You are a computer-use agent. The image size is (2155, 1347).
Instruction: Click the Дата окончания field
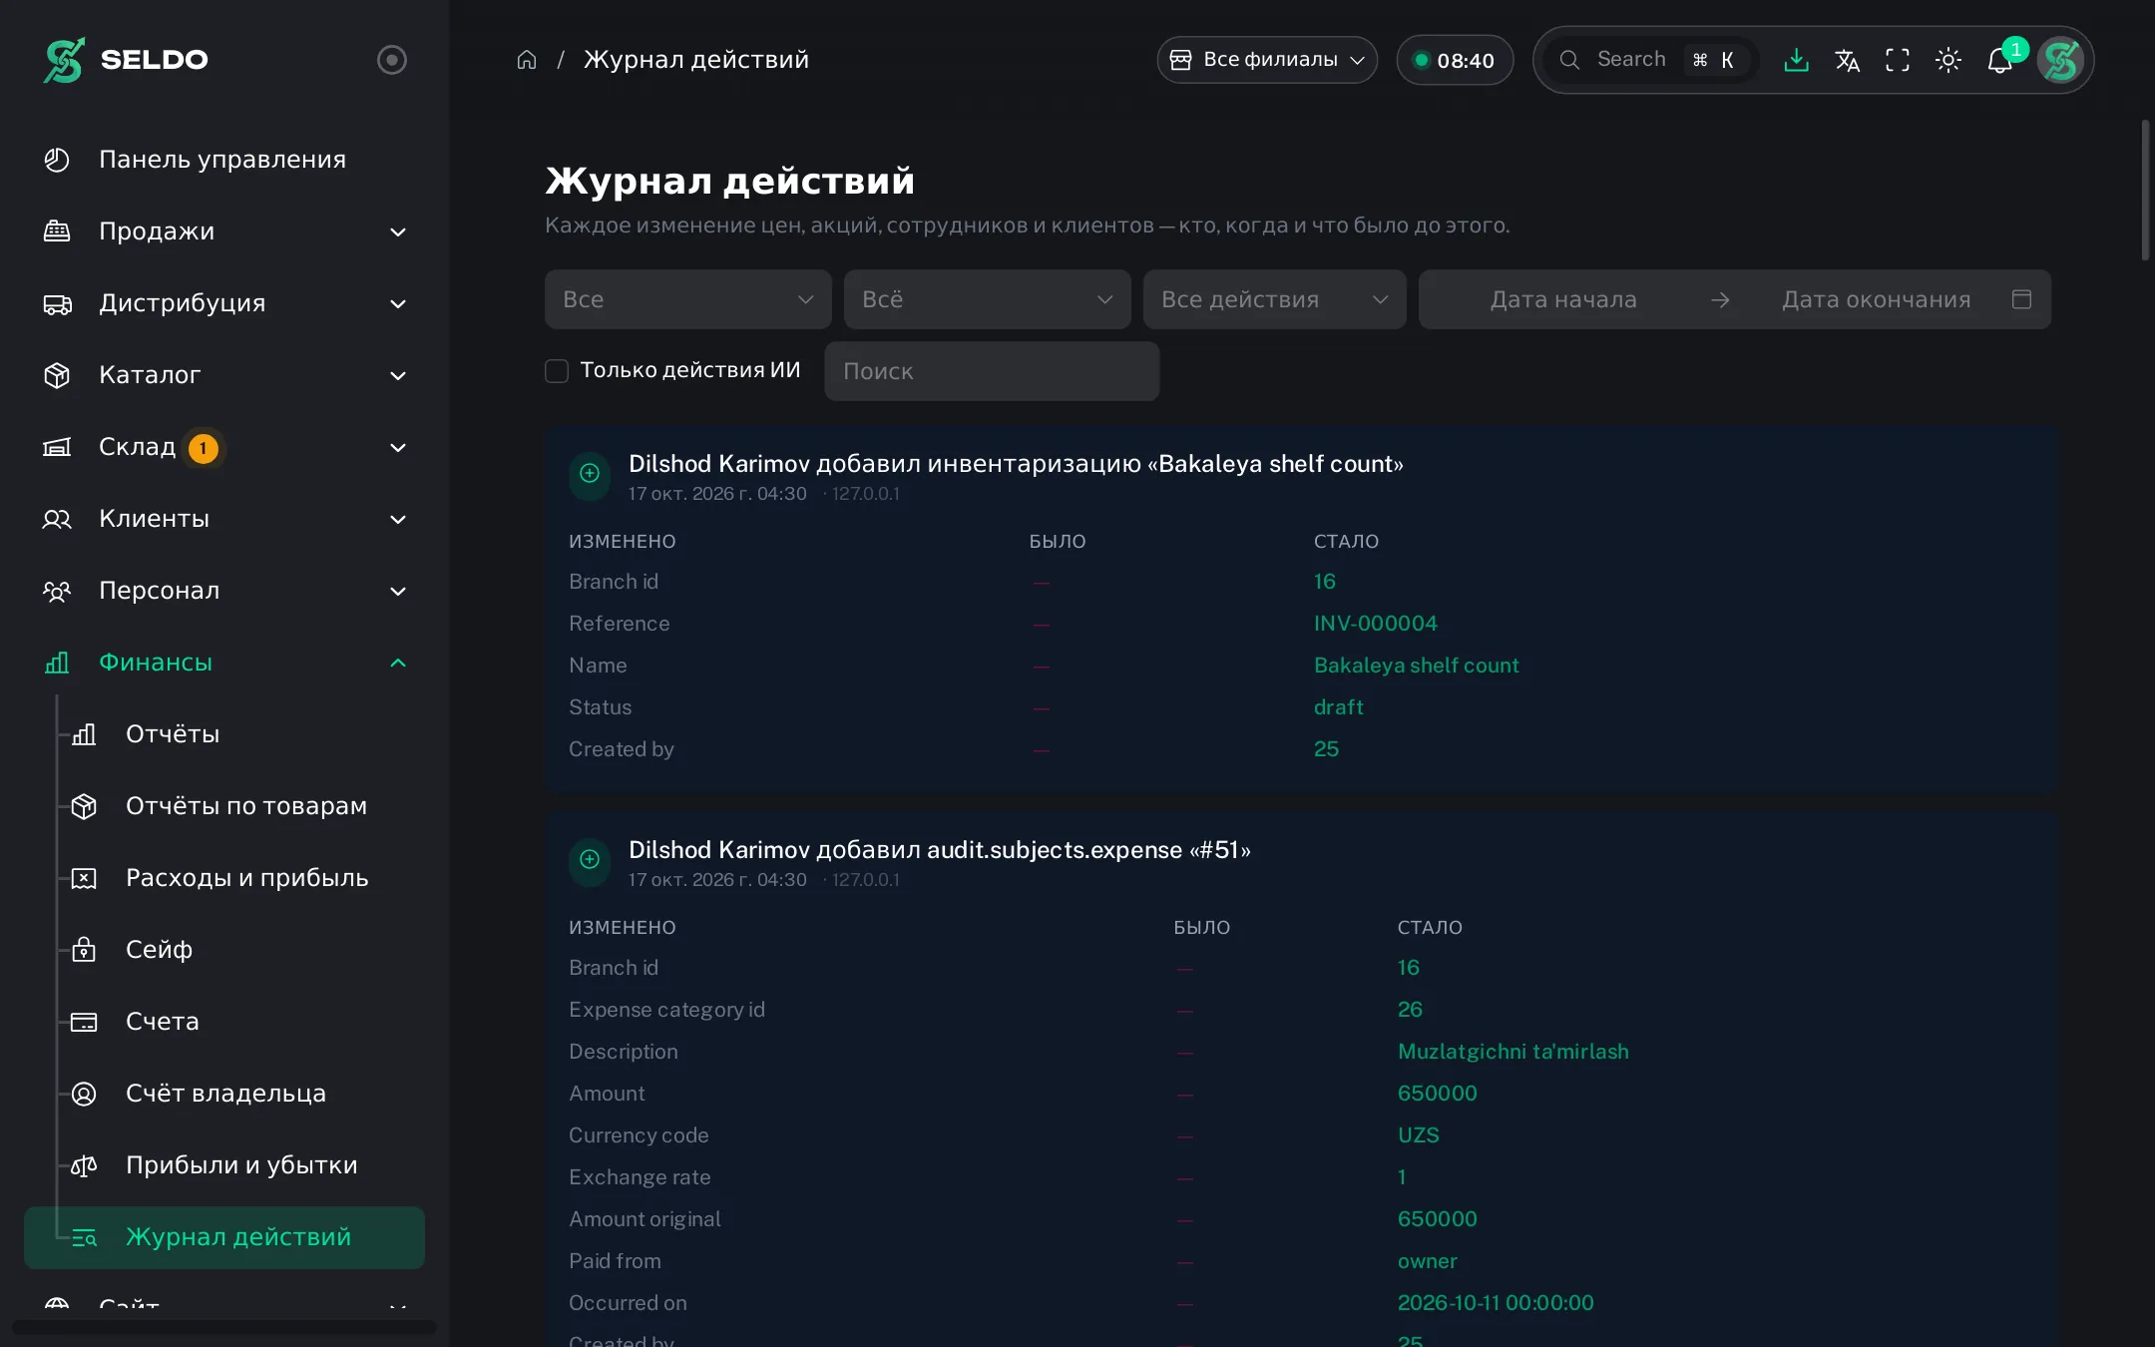(x=1876, y=299)
